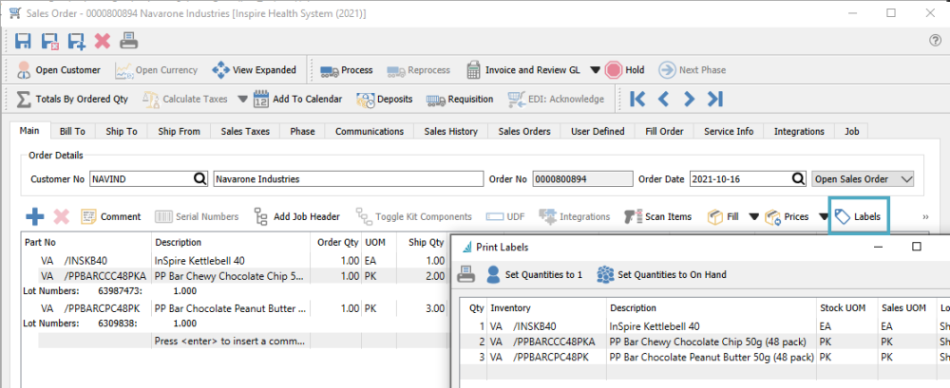Click the red delete X icon
The width and height of the screenshot is (950, 388).
[103, 41]
